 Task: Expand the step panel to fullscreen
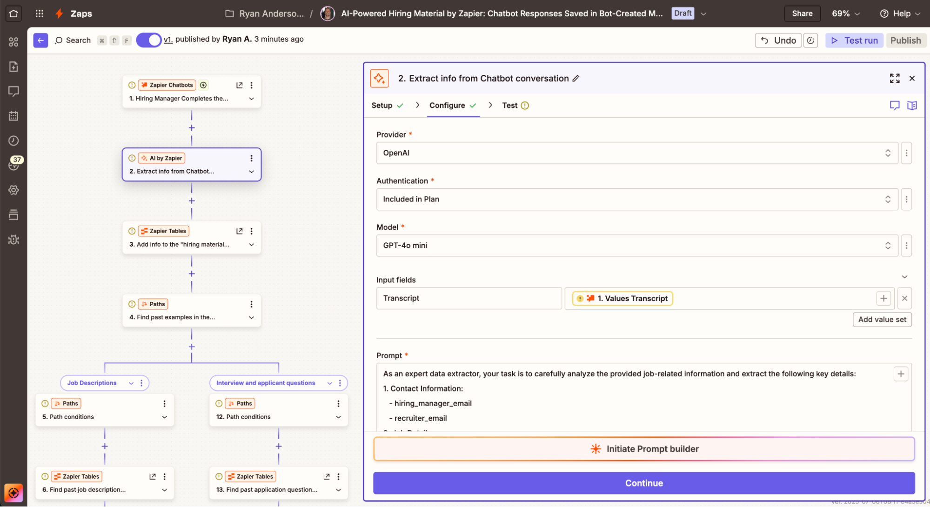click(x=894, y=78)
